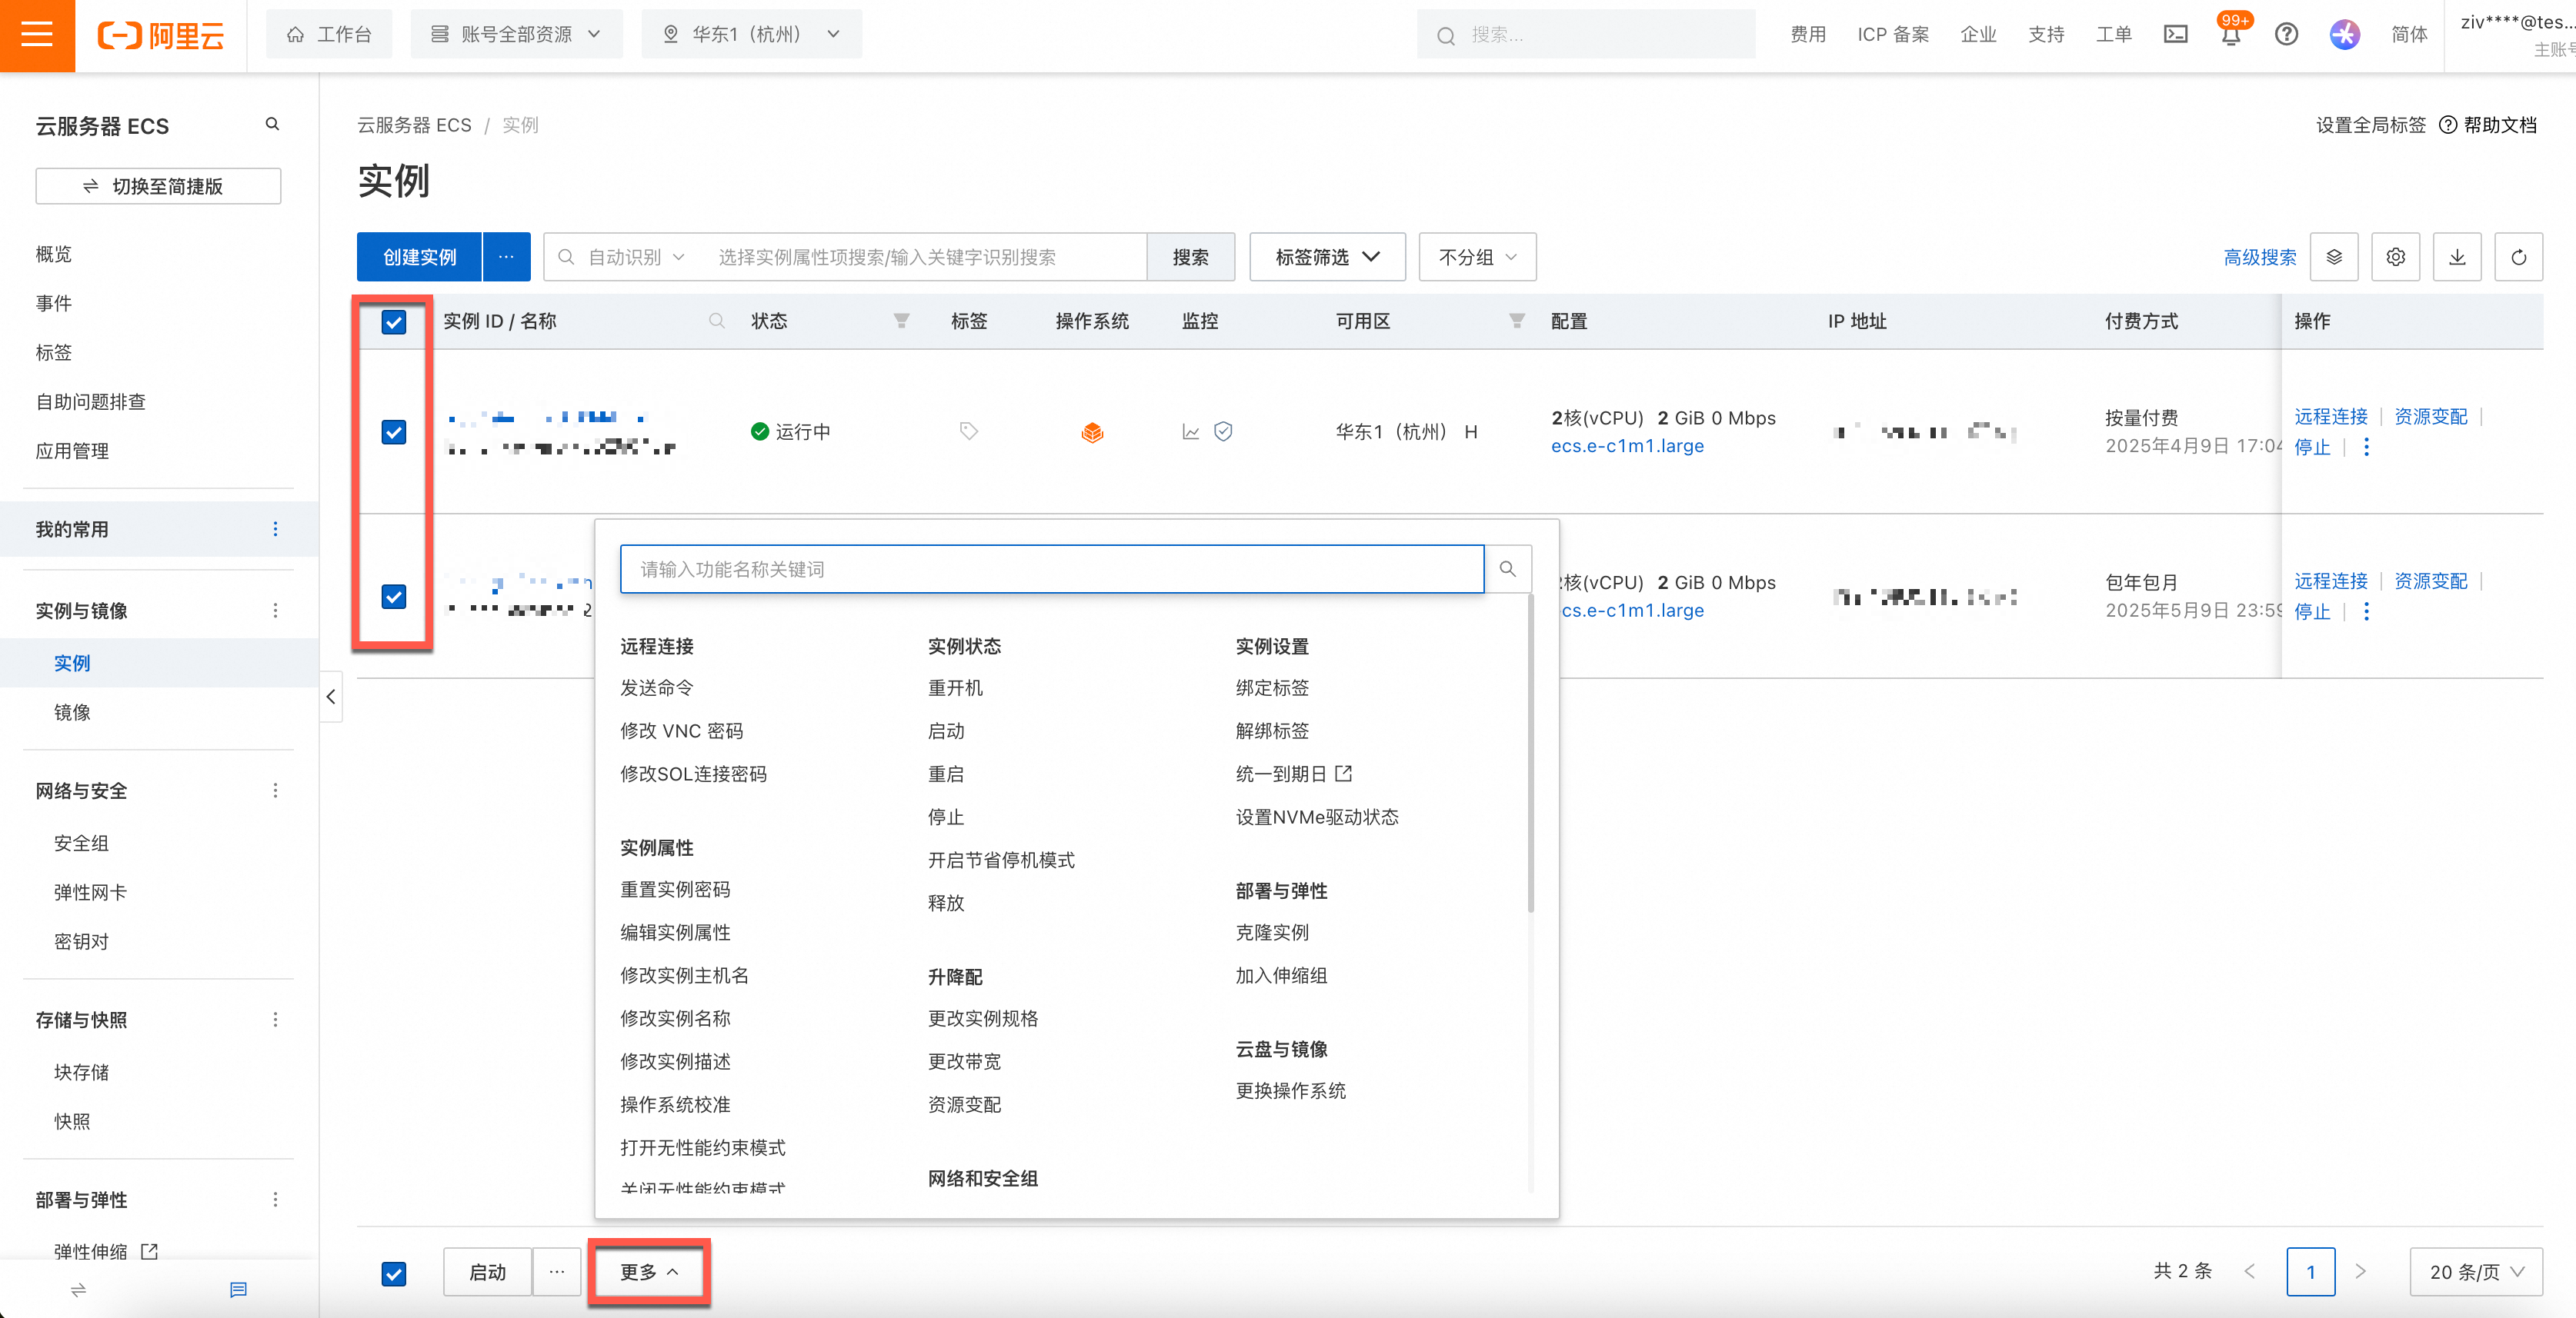Open options dots next to 我的常用
This screenshot has width=2576, height=1318.
pos(275,528)
